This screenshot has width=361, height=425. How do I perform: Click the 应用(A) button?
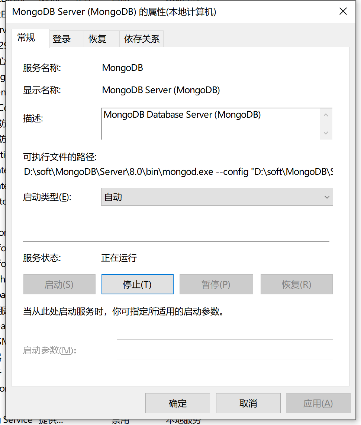[x=318, y=403]
